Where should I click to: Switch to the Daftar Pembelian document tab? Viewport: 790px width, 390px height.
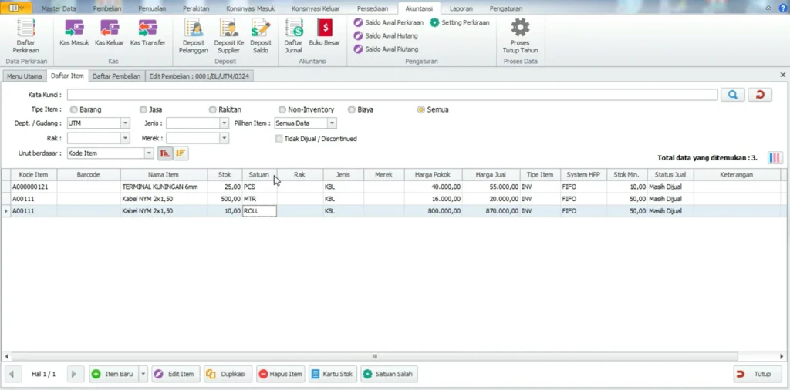pyautogui.click(x=116, y=76)
